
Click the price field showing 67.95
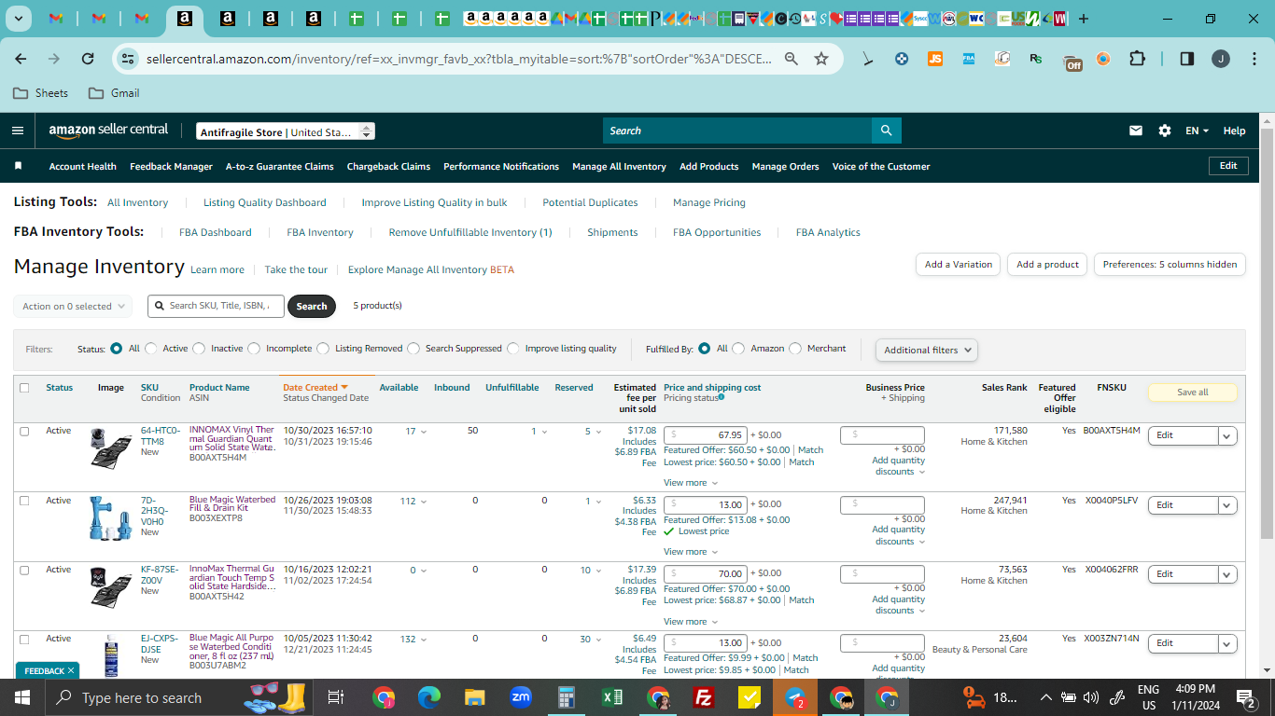[705, 434]
